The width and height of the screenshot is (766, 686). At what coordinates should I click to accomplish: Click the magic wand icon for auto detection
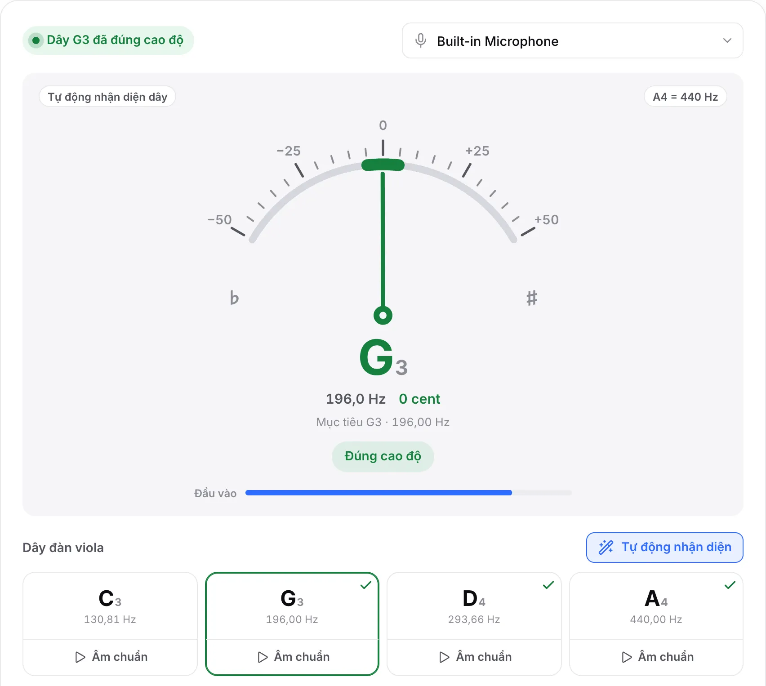(606, 547)
